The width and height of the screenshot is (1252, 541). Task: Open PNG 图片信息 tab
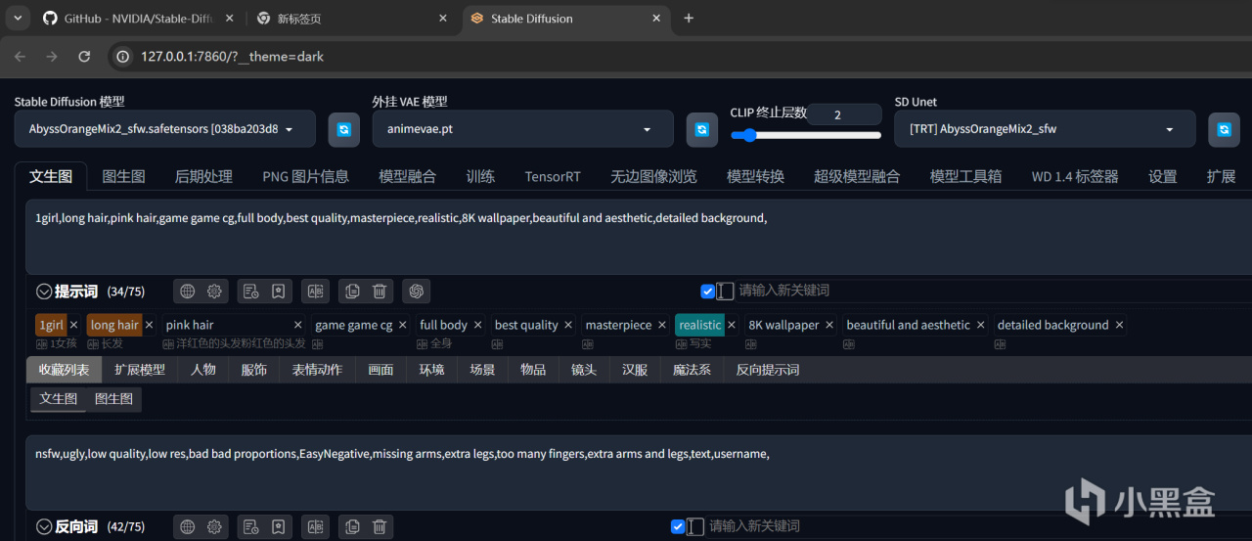point(305,176)
